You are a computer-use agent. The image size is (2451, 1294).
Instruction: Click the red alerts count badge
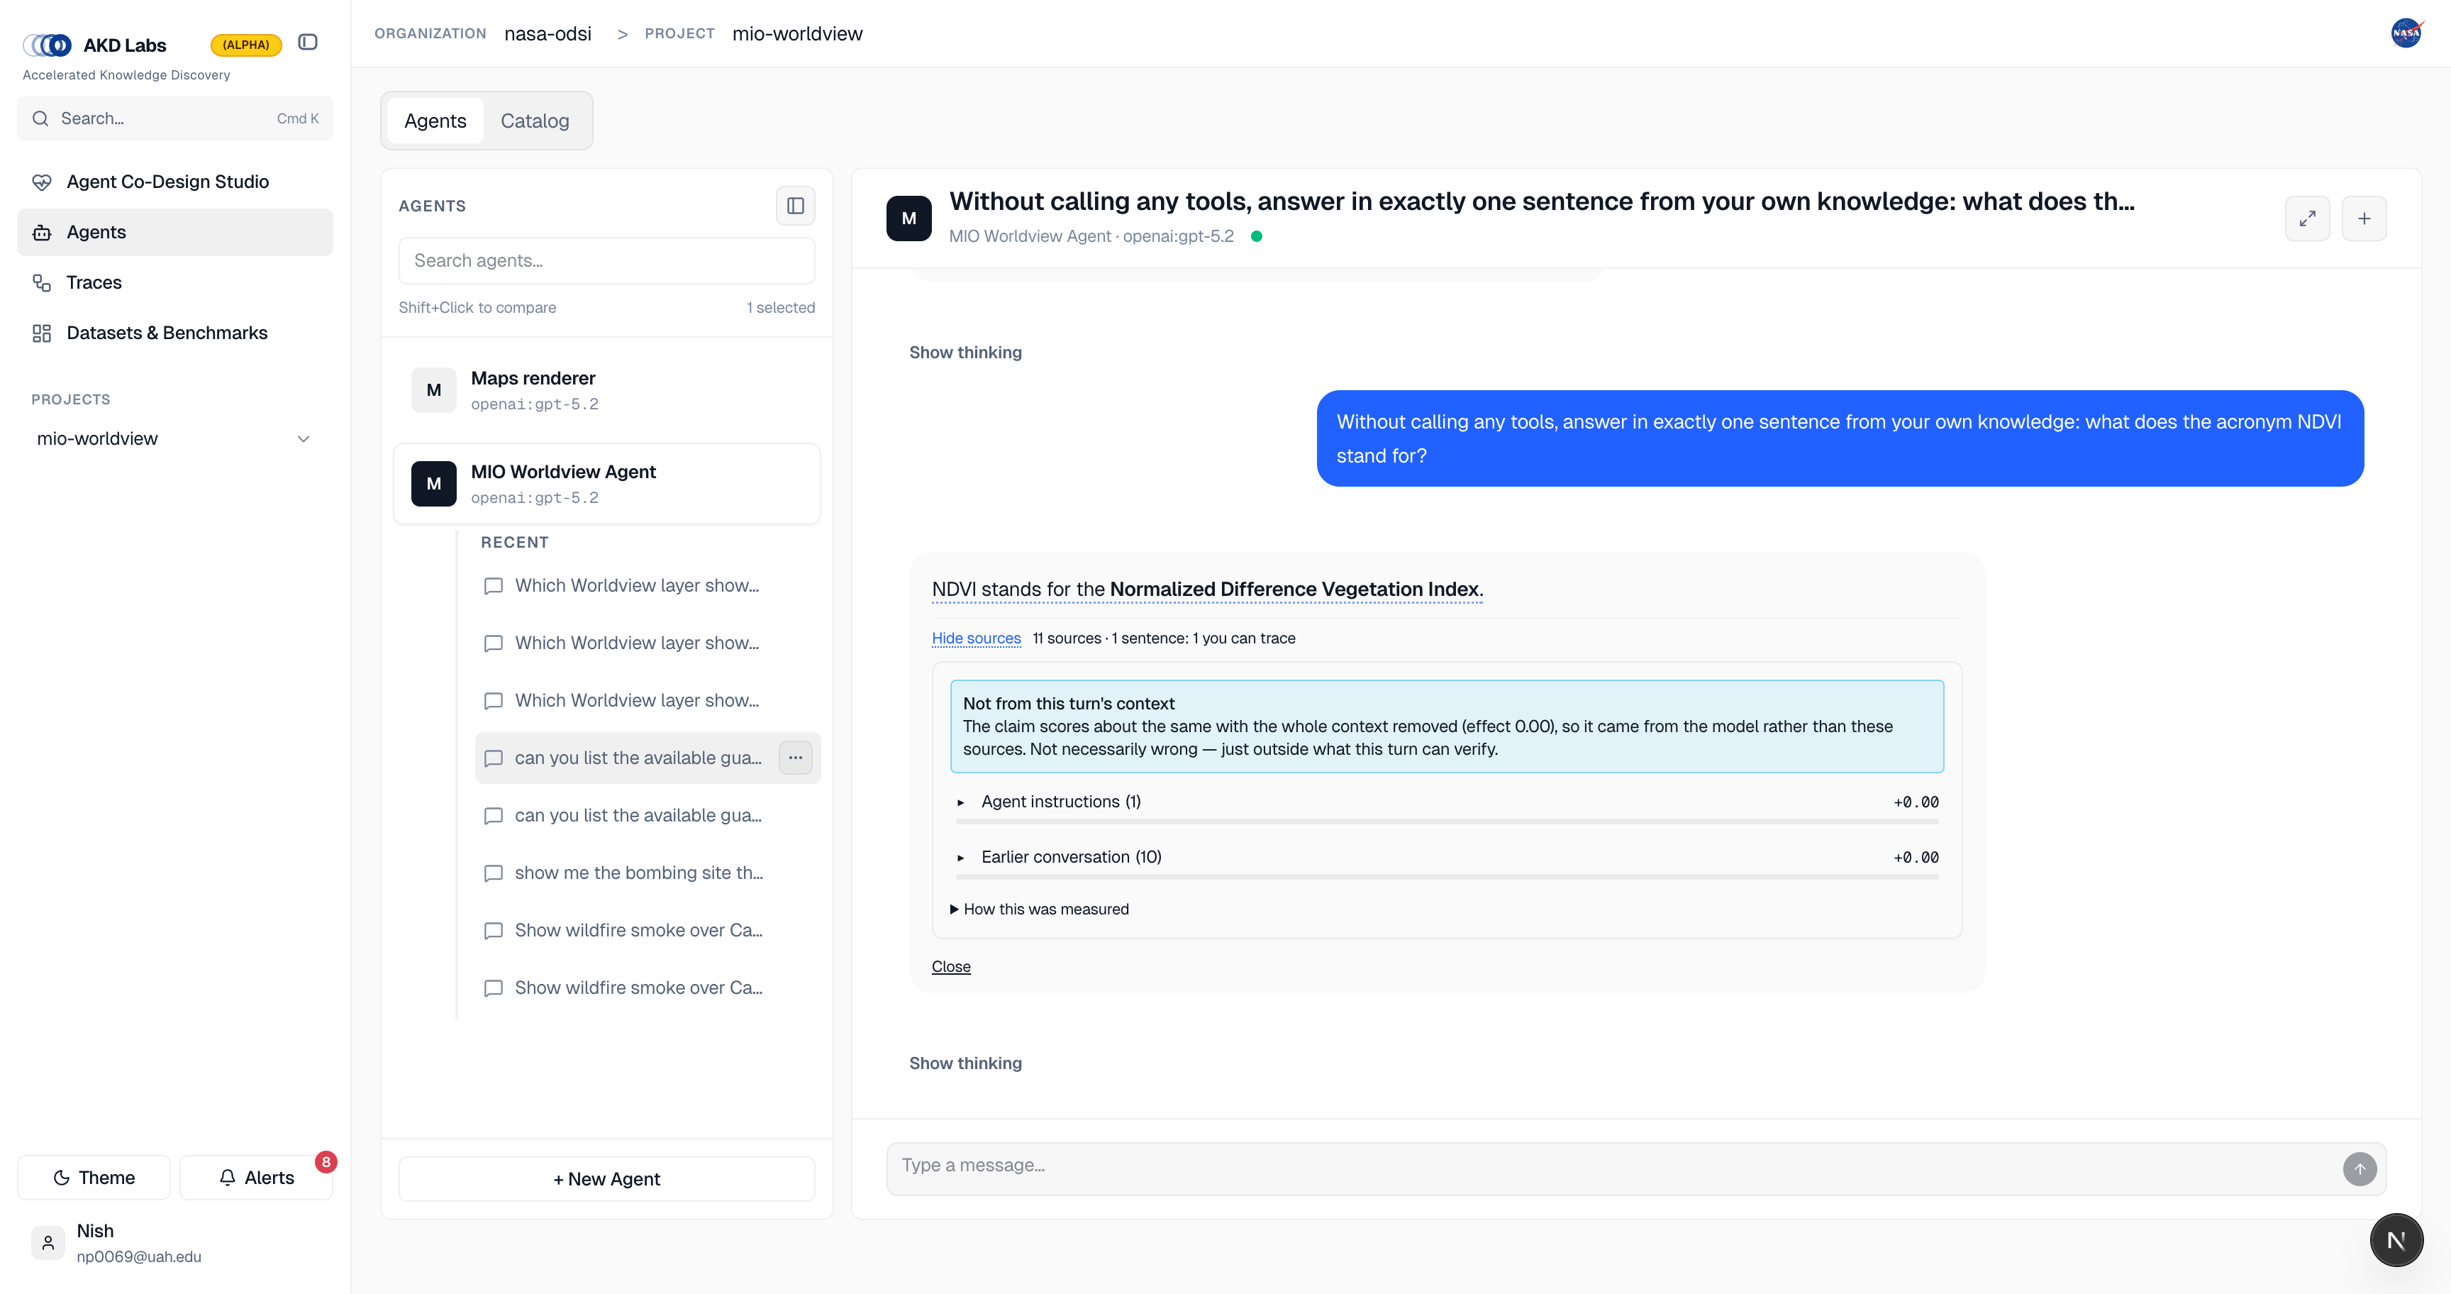coord(326,1162)
